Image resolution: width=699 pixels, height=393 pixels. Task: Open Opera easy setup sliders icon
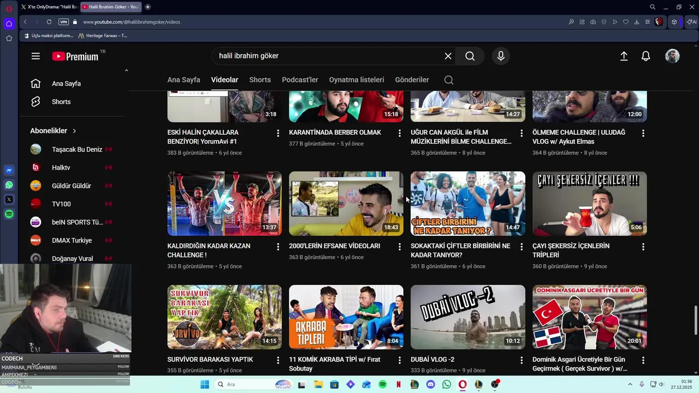[648, 22]
